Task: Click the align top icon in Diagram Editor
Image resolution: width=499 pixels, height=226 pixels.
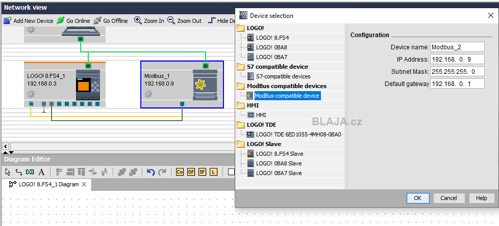Action: pos(82,172)
